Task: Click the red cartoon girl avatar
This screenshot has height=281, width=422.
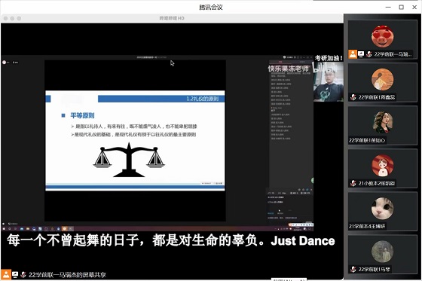Action: coord(383,166)
